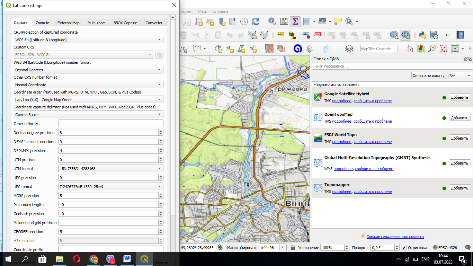This screenshot has height=266, width=473.
Task: Expand the CRS/Projection of captured coordinate dropdown
Action: (x=88, y=40)
